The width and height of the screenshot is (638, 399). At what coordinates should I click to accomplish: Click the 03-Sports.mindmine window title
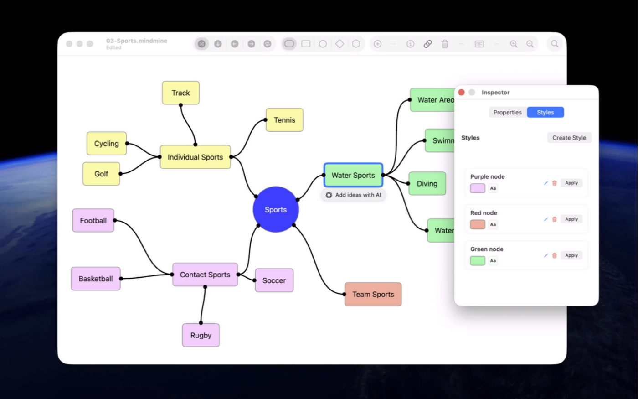click(137, 41)
